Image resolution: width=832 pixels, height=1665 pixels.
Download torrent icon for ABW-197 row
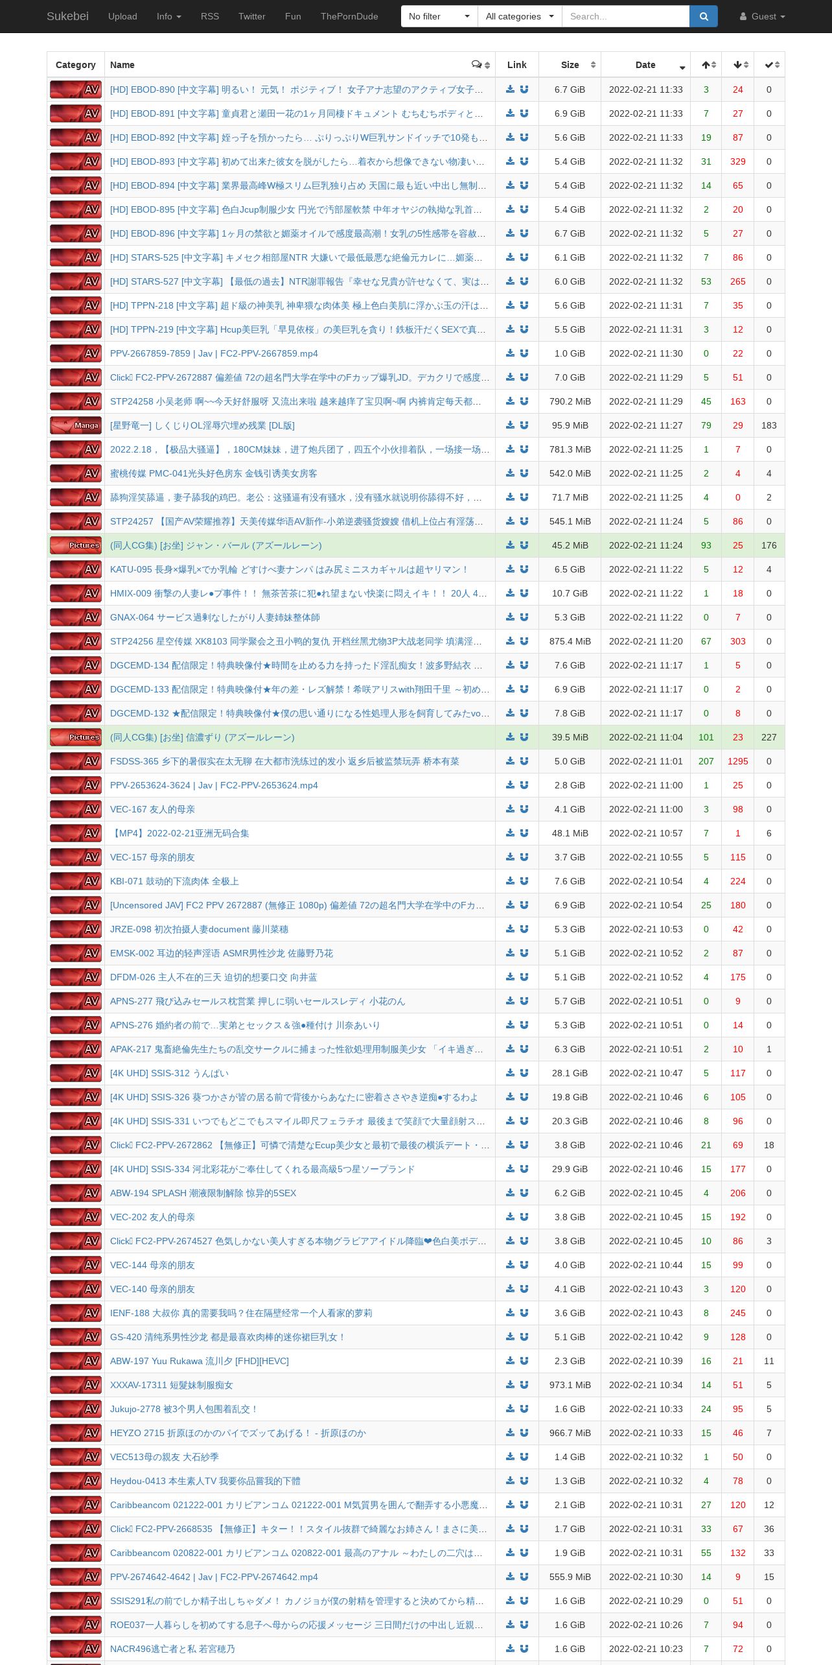tap(511, 1361)
